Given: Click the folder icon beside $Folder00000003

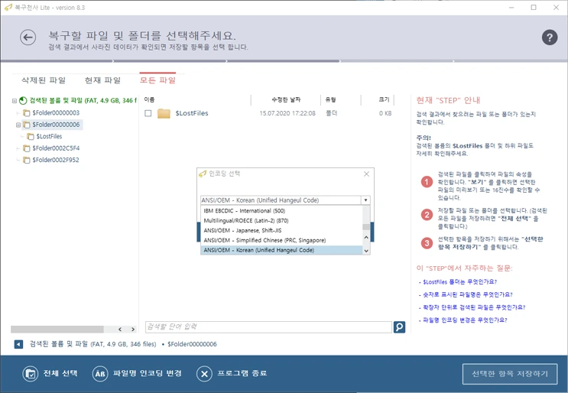Looking at the screenshot, I should pos(27,113).
